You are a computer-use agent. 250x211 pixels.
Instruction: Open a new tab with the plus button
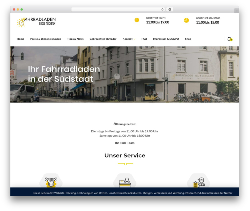pyautogui.click(x=237, y=11)
